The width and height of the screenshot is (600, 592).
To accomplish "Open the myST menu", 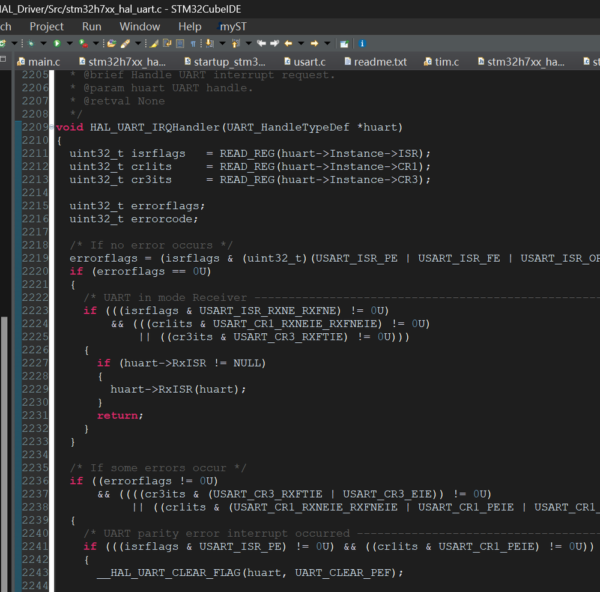I will pyautogui.click(x=233, y=26).
